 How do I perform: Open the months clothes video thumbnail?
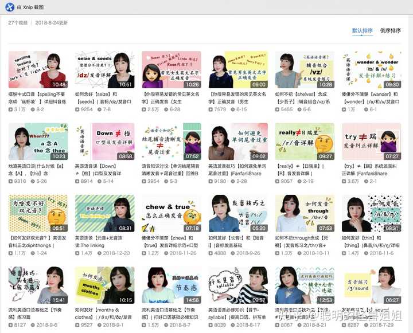click(104, 285)
